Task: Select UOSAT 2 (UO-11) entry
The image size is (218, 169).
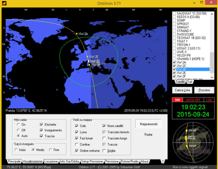Action: point(188,49)
